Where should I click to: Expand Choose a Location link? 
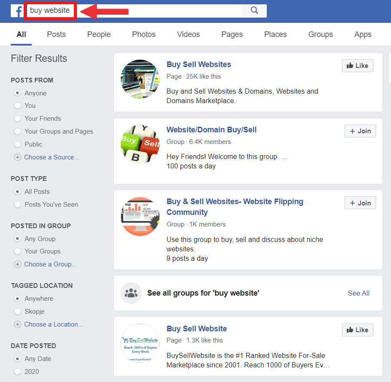click(x=54, y=324)
